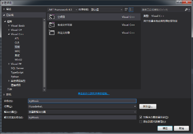Image resolution: width=193 pixels, height=134 pixels.
Task: Select TypeScript template category
Action: click(x=17, y=72)
